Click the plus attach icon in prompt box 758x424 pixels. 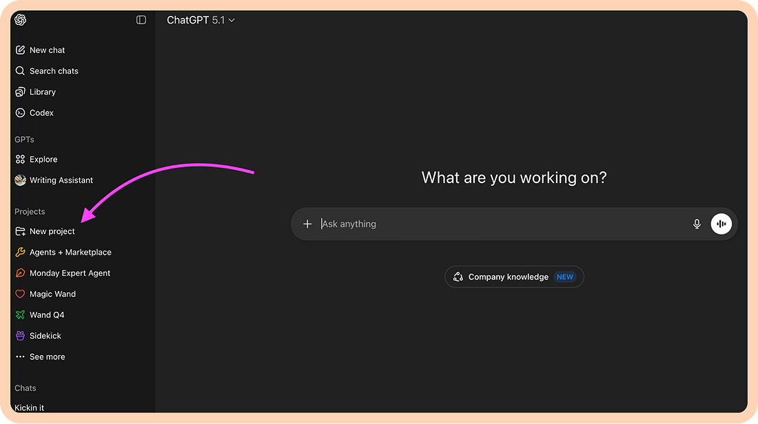tap(307, 224)
